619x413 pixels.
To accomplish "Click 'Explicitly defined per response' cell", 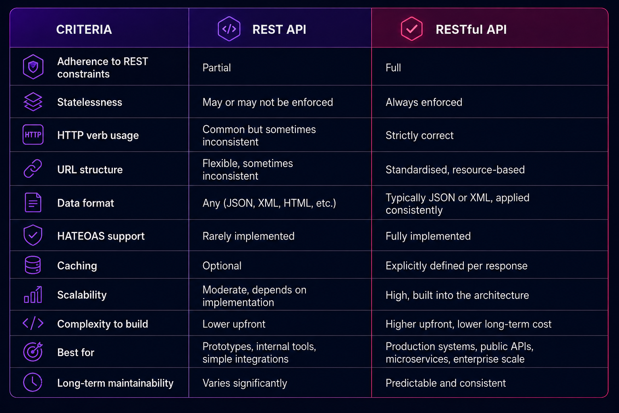I will (457, 266).
